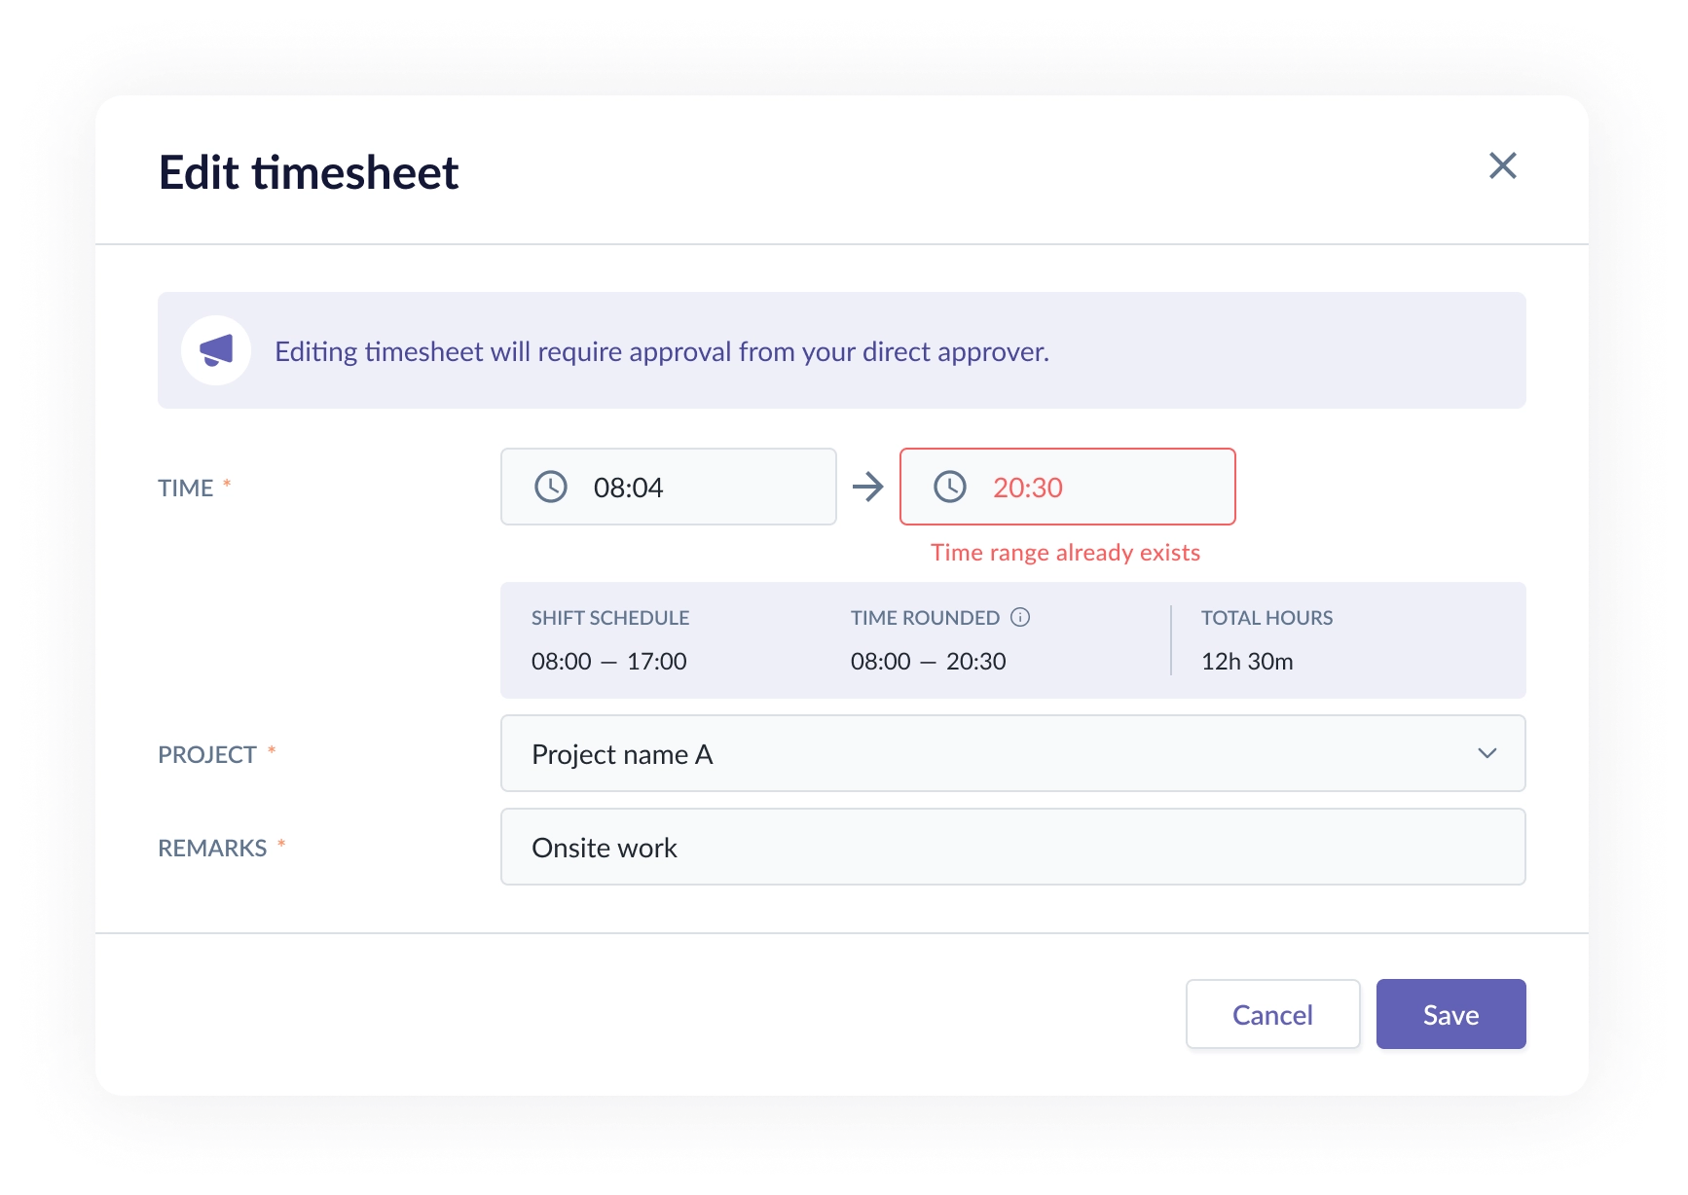Cancel editing the timesheet

[1272, 1014]
